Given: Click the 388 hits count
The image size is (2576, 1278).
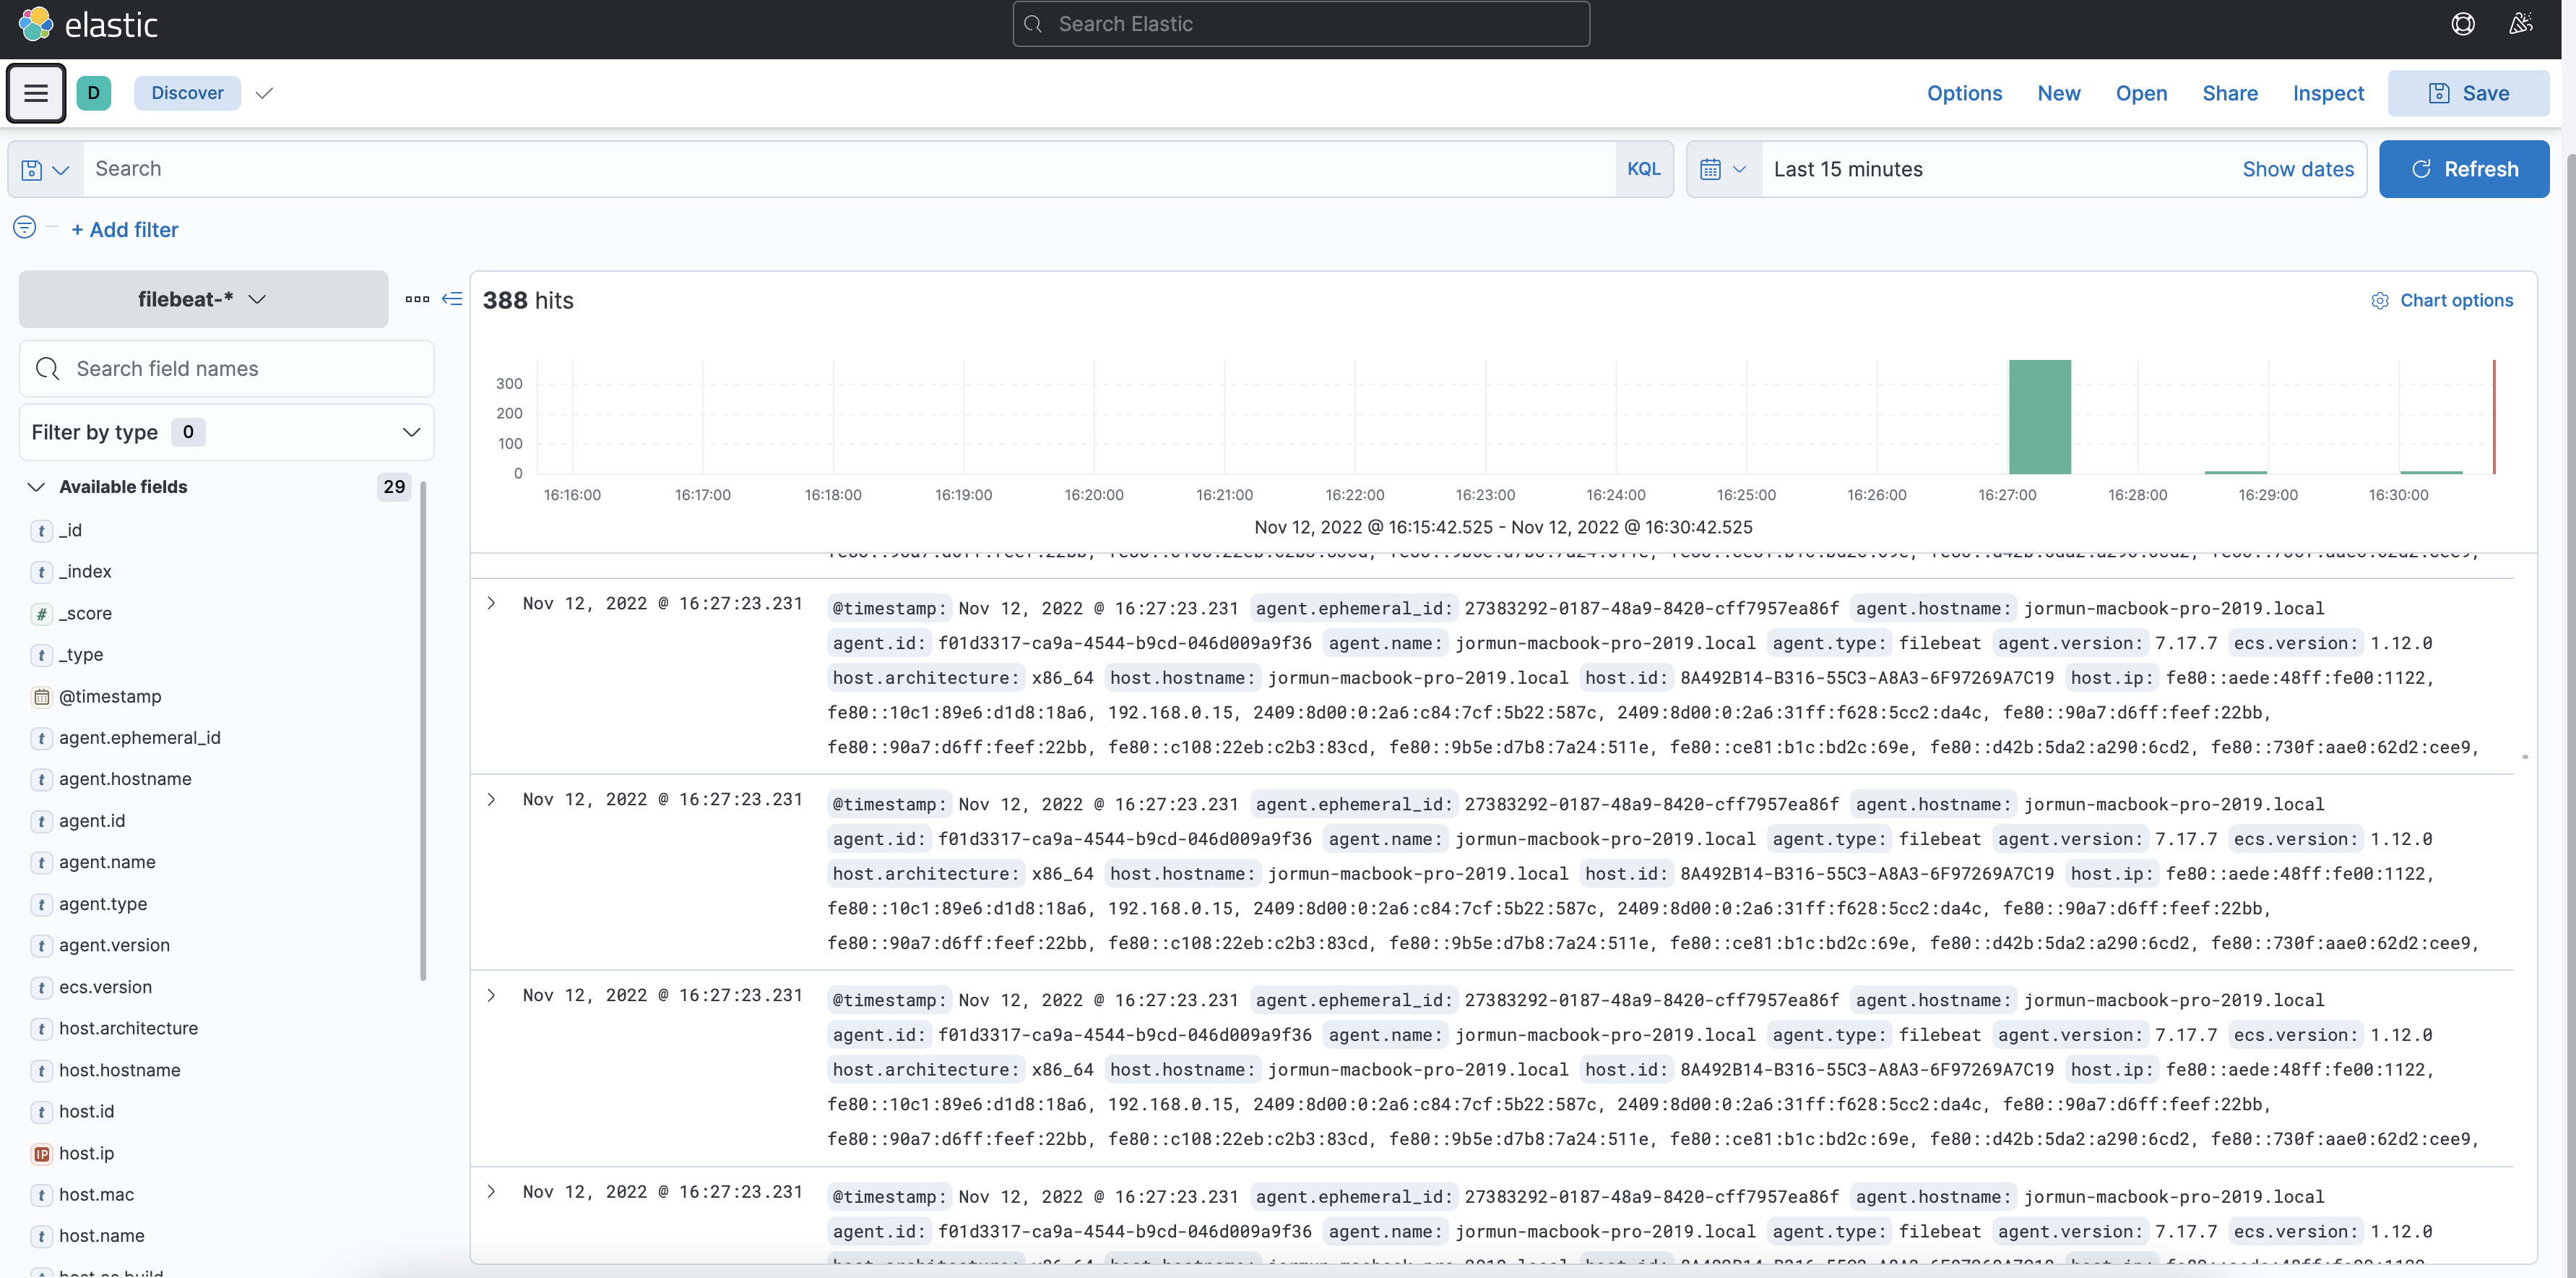Looking at the screenshot, I should point(528,300).
